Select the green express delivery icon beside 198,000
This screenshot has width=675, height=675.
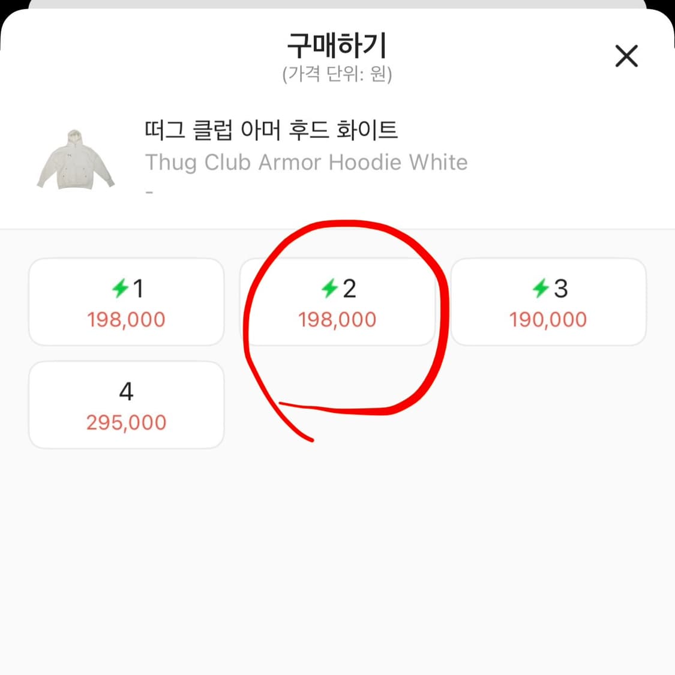point(122,289)
